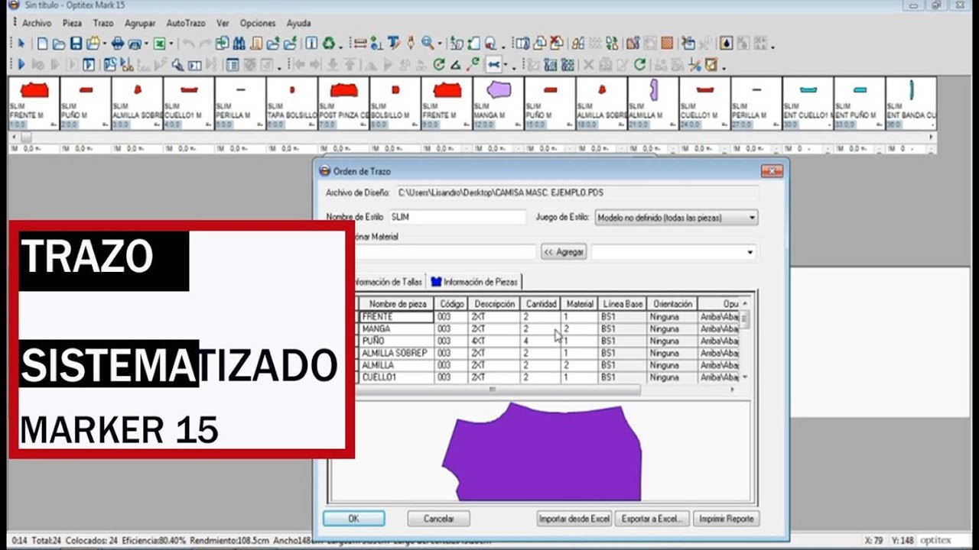Image resolution: width=979 pixels, height=550 pixels.
Task: Click the FRENTE cell in pieces table
Action: (396, 316)
